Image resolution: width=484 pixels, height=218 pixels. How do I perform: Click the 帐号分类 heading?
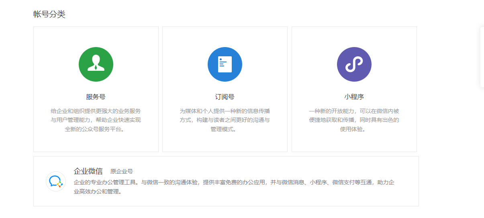[49, 14]
